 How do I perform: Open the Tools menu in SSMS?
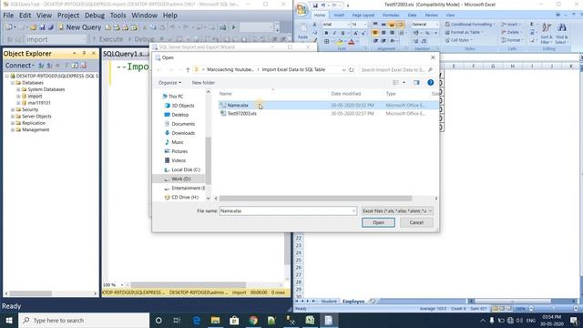coord(118,15)
